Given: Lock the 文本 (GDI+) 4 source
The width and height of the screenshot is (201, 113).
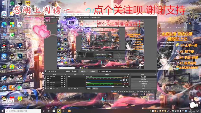Looking at the screenshot, I should pos(65,83).
